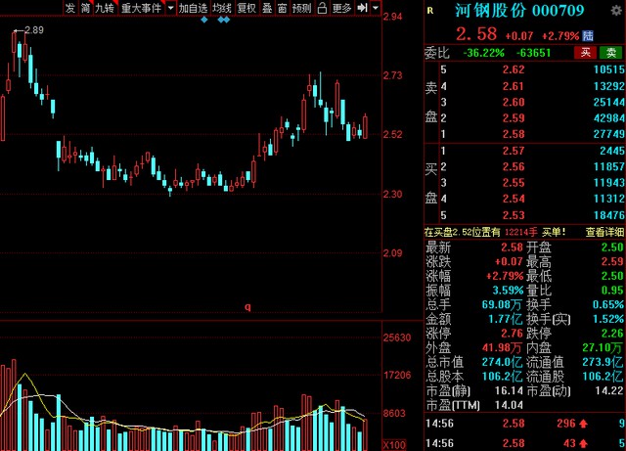Expand the 更多 menu
The height and width of the screenshot is (451, 626).
click(x=340, y=8)
